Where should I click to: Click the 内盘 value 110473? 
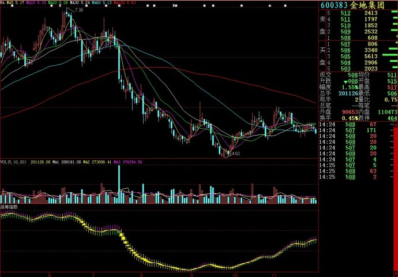click(388, 112)
